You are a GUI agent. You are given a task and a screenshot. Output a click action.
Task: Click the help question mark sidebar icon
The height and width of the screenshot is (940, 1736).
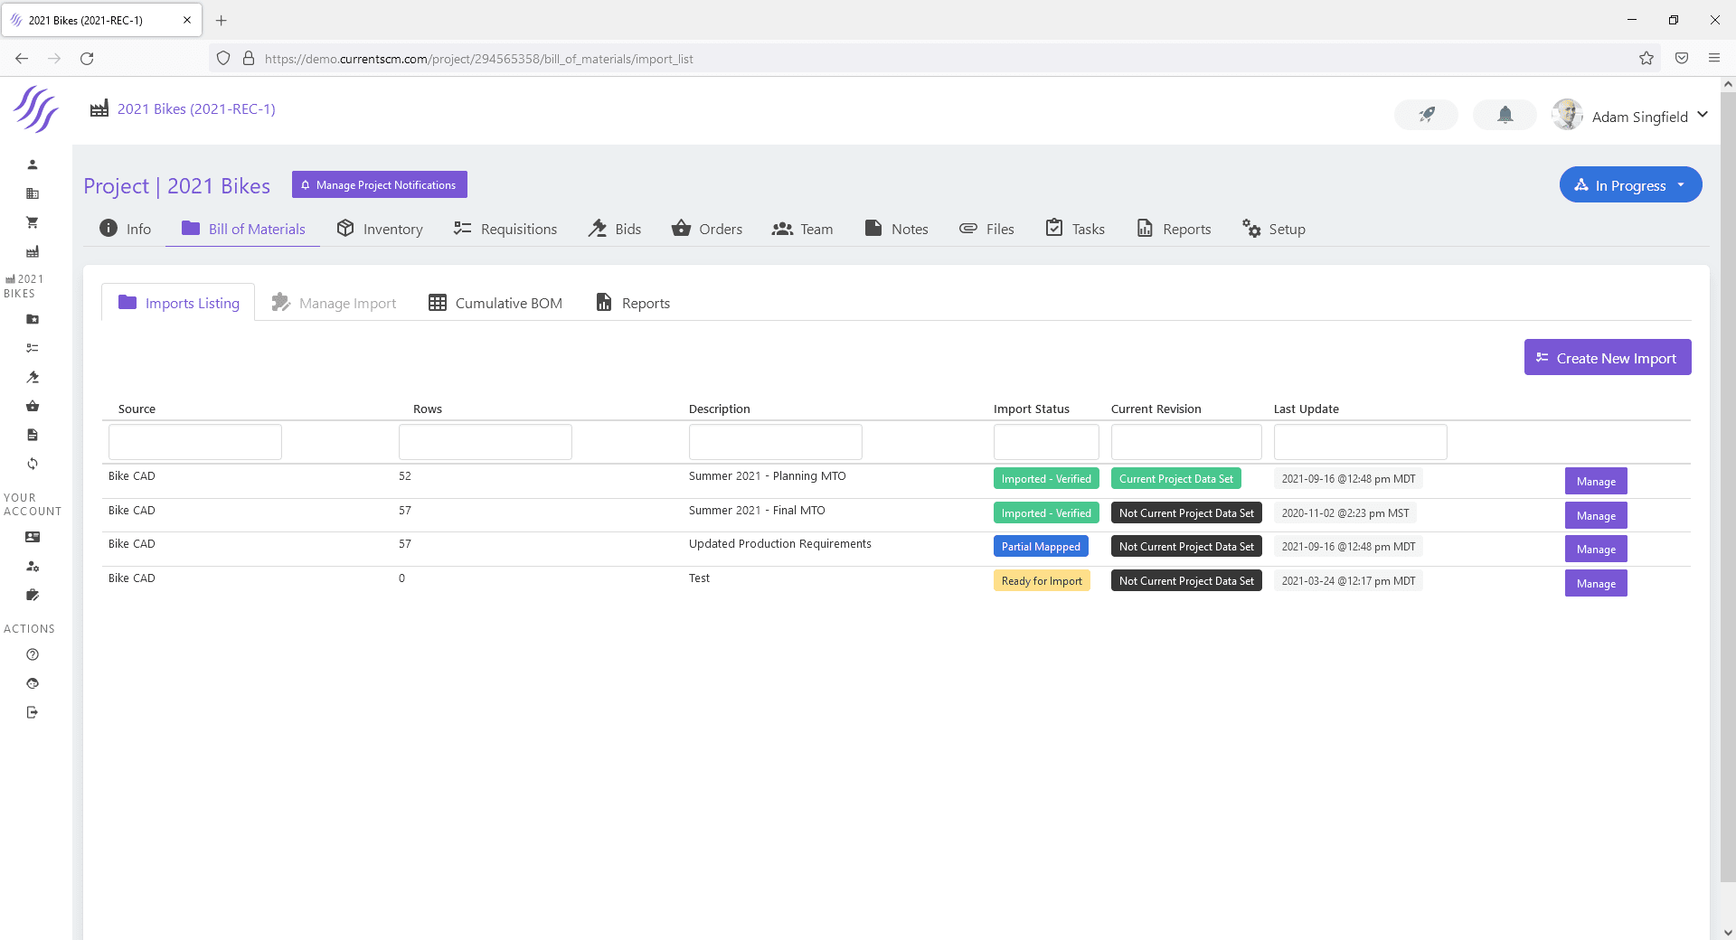click(x=33, y=654)
